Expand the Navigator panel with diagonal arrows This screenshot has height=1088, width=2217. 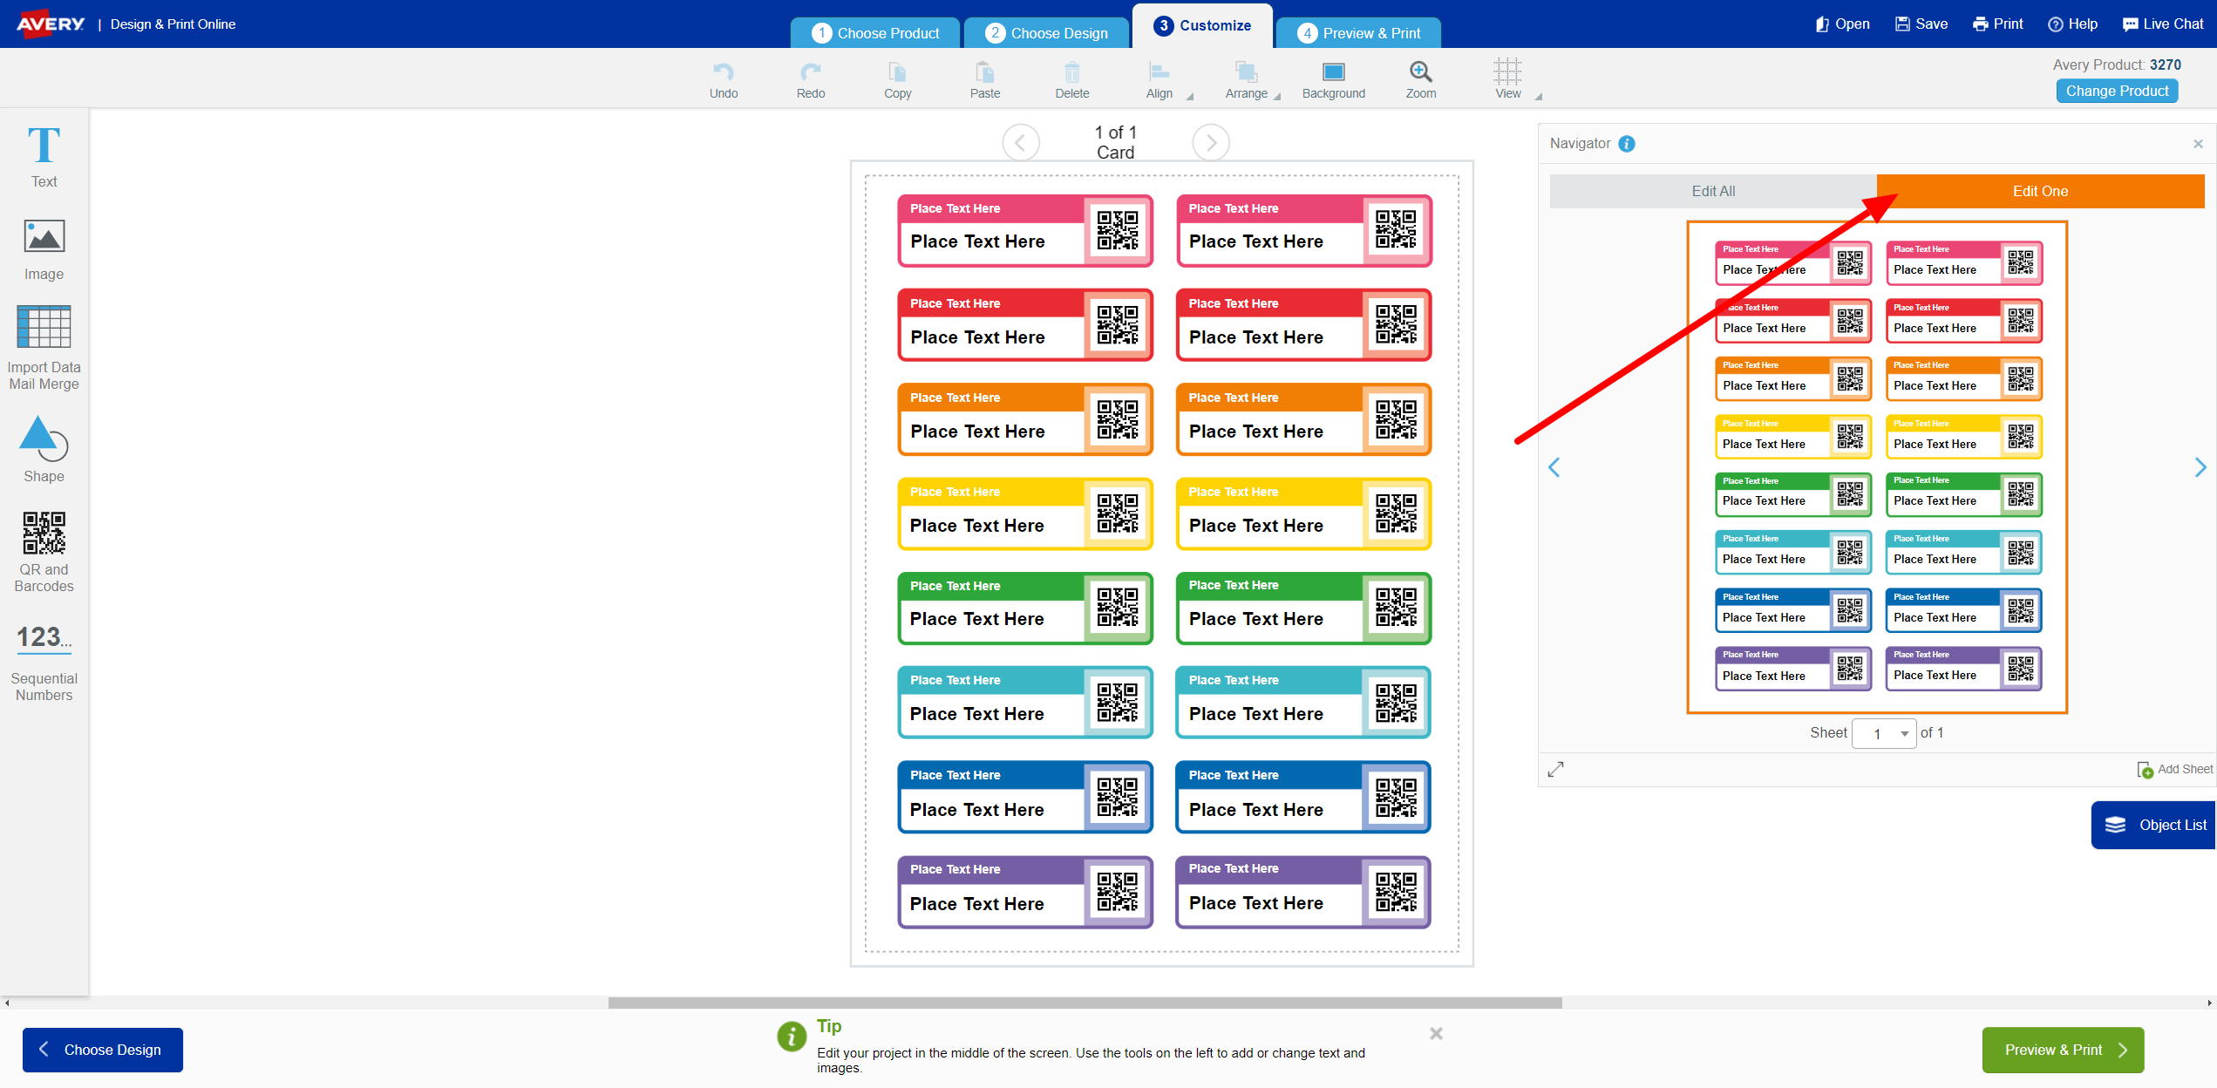[x=1556, y=770]
